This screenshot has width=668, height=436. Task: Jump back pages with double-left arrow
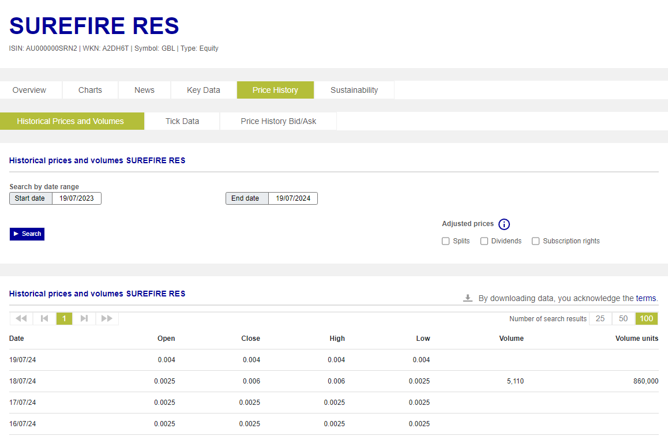click(x=21, y=318)
